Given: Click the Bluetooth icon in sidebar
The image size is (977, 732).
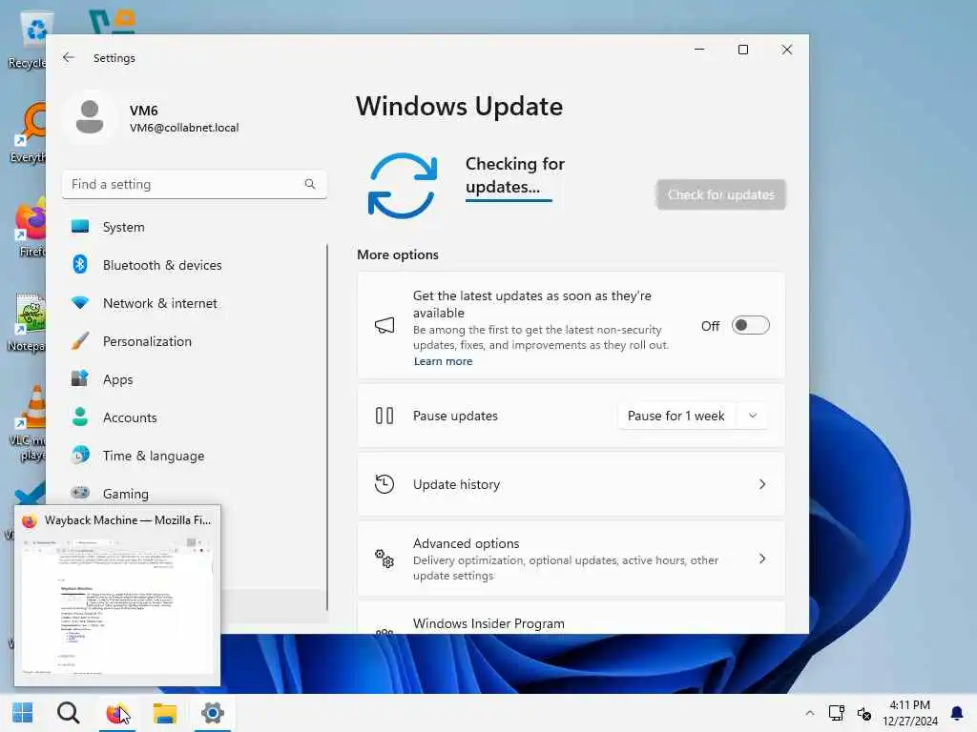Looking at the screenshot, I should tap(80, 265).
